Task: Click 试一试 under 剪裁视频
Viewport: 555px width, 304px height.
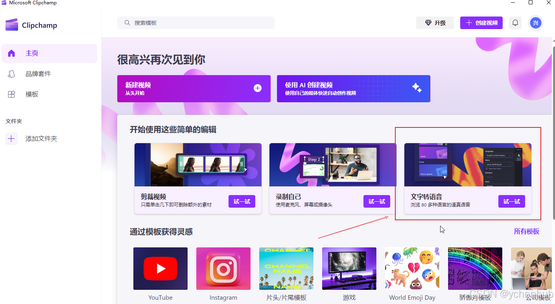Action: pyautogui.click(x=242, y=201)
